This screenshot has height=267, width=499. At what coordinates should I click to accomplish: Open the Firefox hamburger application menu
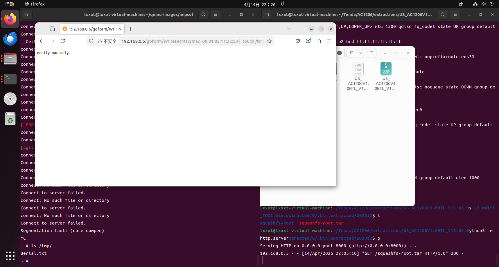329,41
